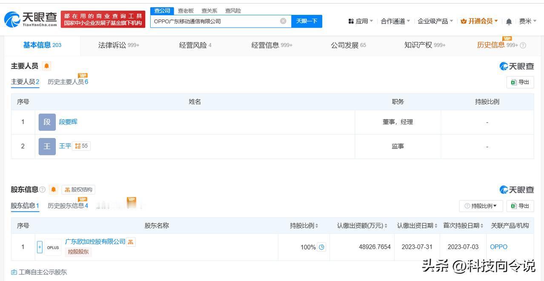The height and width of the screenshot is (281, 544).
Task: Open 段要辉 person link
Action: (x=68, y=122)
